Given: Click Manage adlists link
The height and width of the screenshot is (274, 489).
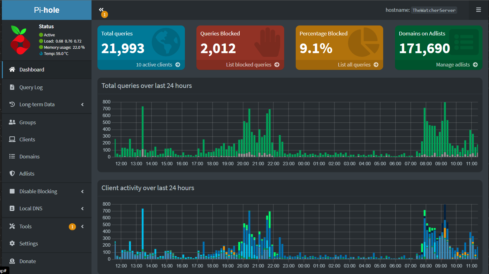Looking at the screenshot, I should pos(457,65).
